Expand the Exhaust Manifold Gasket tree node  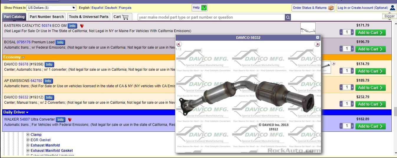pos(28,151)
